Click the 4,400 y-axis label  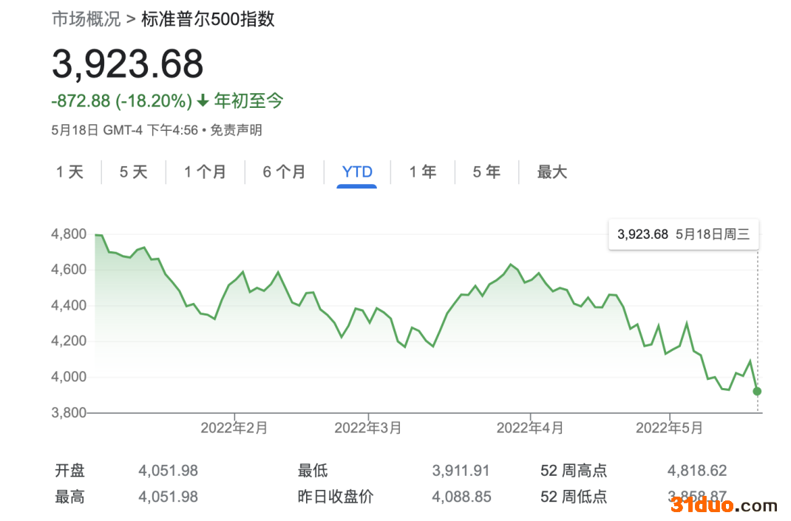(x=69, y=306)
